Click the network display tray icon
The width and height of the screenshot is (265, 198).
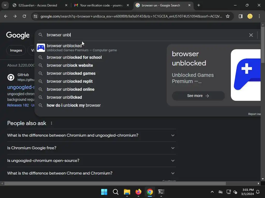pyautogui.click(x=229, y=192)
